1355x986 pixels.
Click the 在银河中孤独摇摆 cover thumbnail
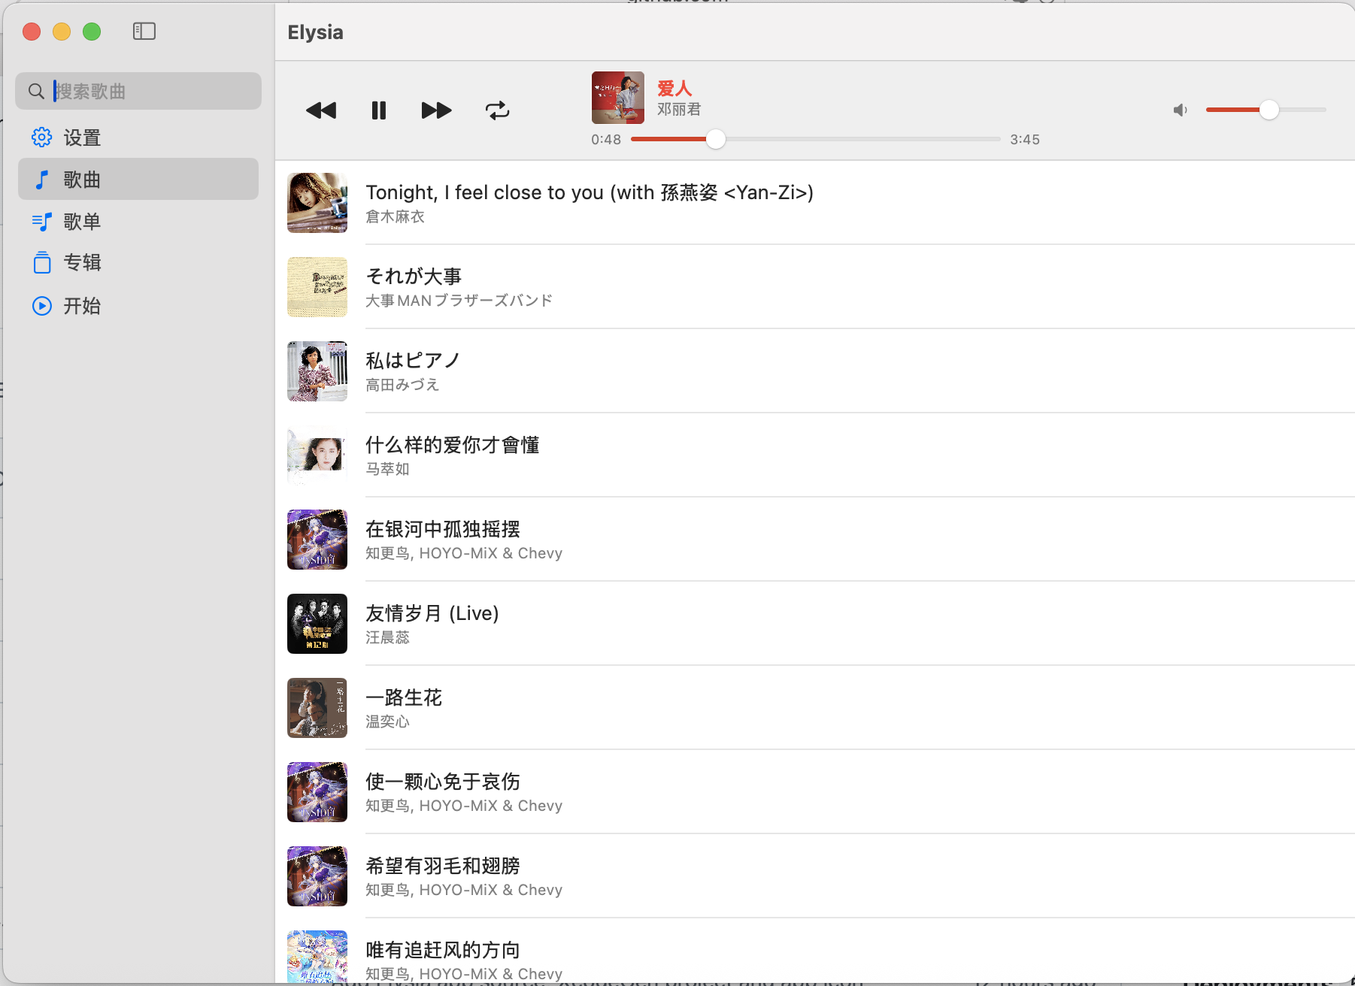point(317,540)
